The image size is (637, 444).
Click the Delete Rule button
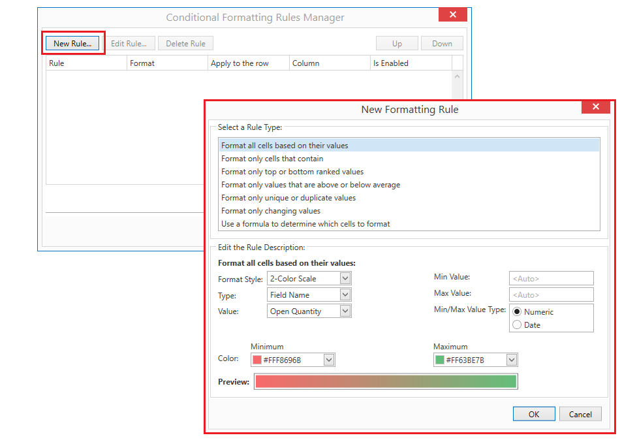click(185, 44)
